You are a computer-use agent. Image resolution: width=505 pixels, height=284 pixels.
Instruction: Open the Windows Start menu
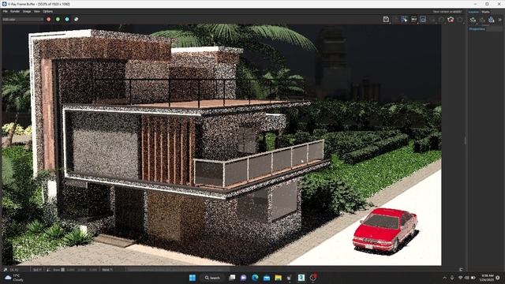click(x=193, y=278)
